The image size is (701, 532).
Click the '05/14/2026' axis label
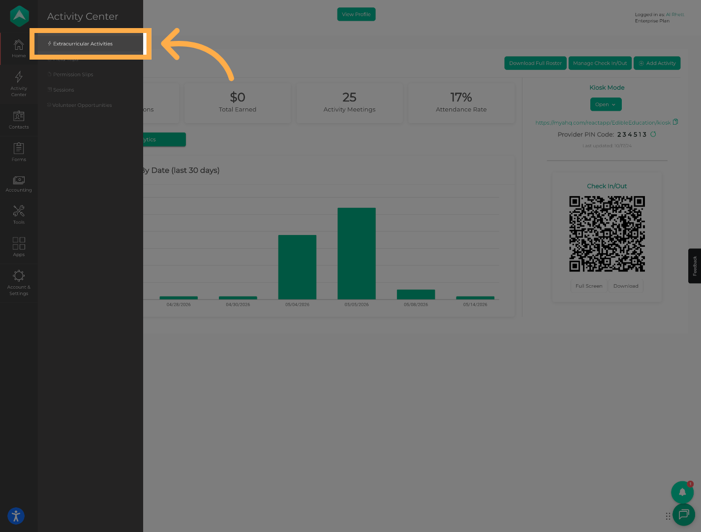click(x=475, y=304)
